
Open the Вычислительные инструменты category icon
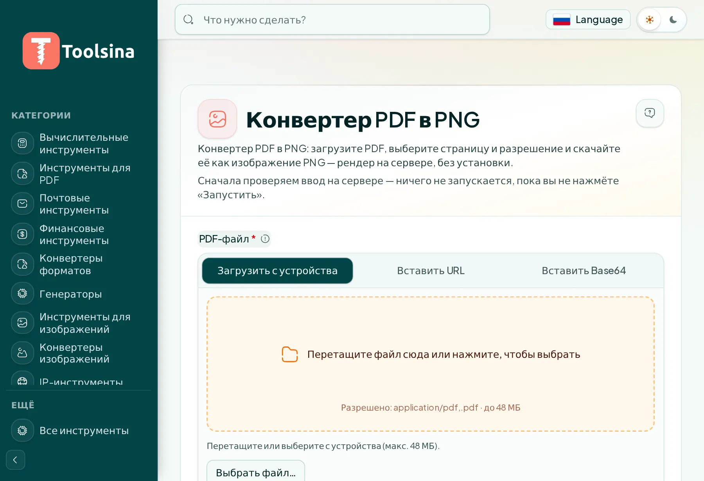pos(22,143)
